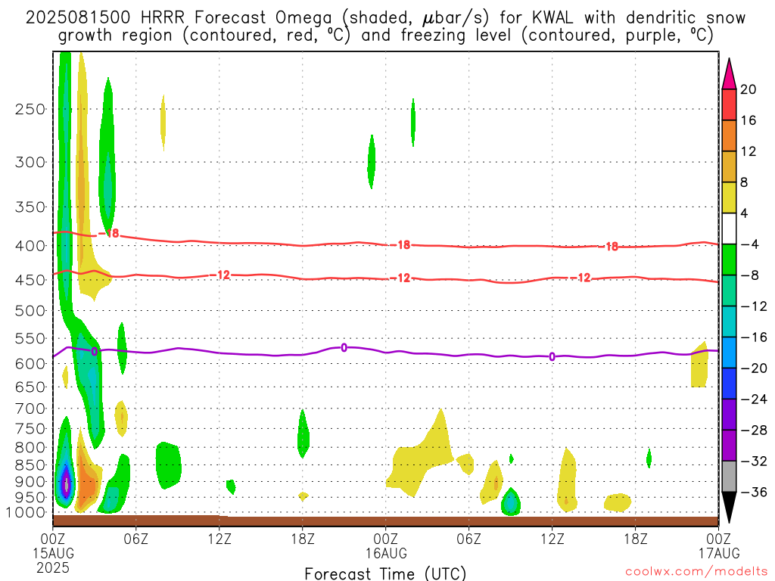Open the coolwx.com/modelts link

(x=696, y=572)
